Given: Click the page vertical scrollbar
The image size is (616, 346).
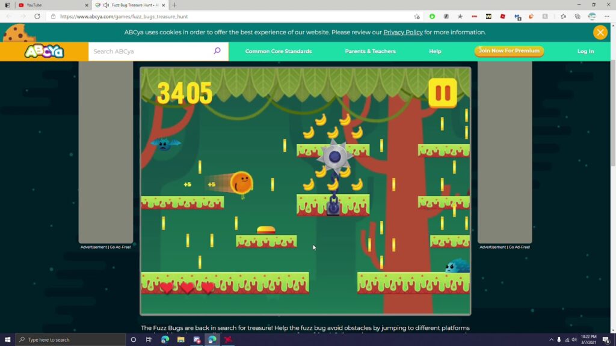Looking at the screenshot, I should click(613, 114).
